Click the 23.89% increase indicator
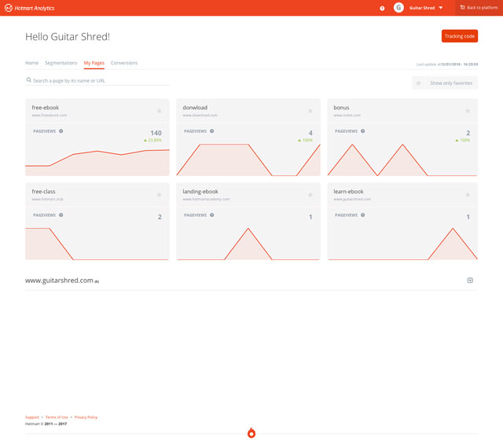This screenshot has height=448, width=503. coord(152,140)
